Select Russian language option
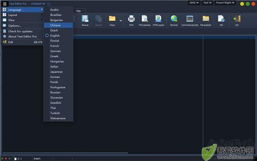This screenshot has height=161, width=257. [x=58, y=92]
